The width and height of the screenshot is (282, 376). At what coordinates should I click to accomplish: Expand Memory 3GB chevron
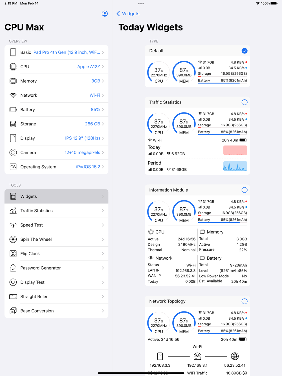click(103, 81)
